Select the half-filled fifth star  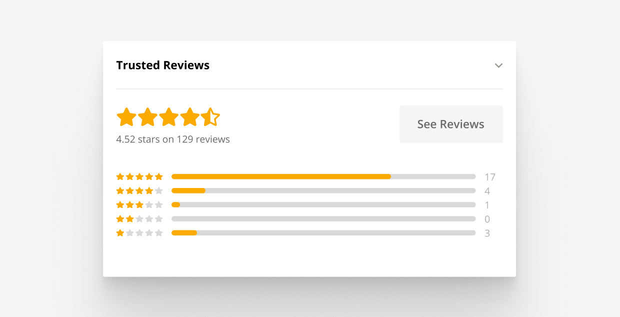click(x=210, y=116)
